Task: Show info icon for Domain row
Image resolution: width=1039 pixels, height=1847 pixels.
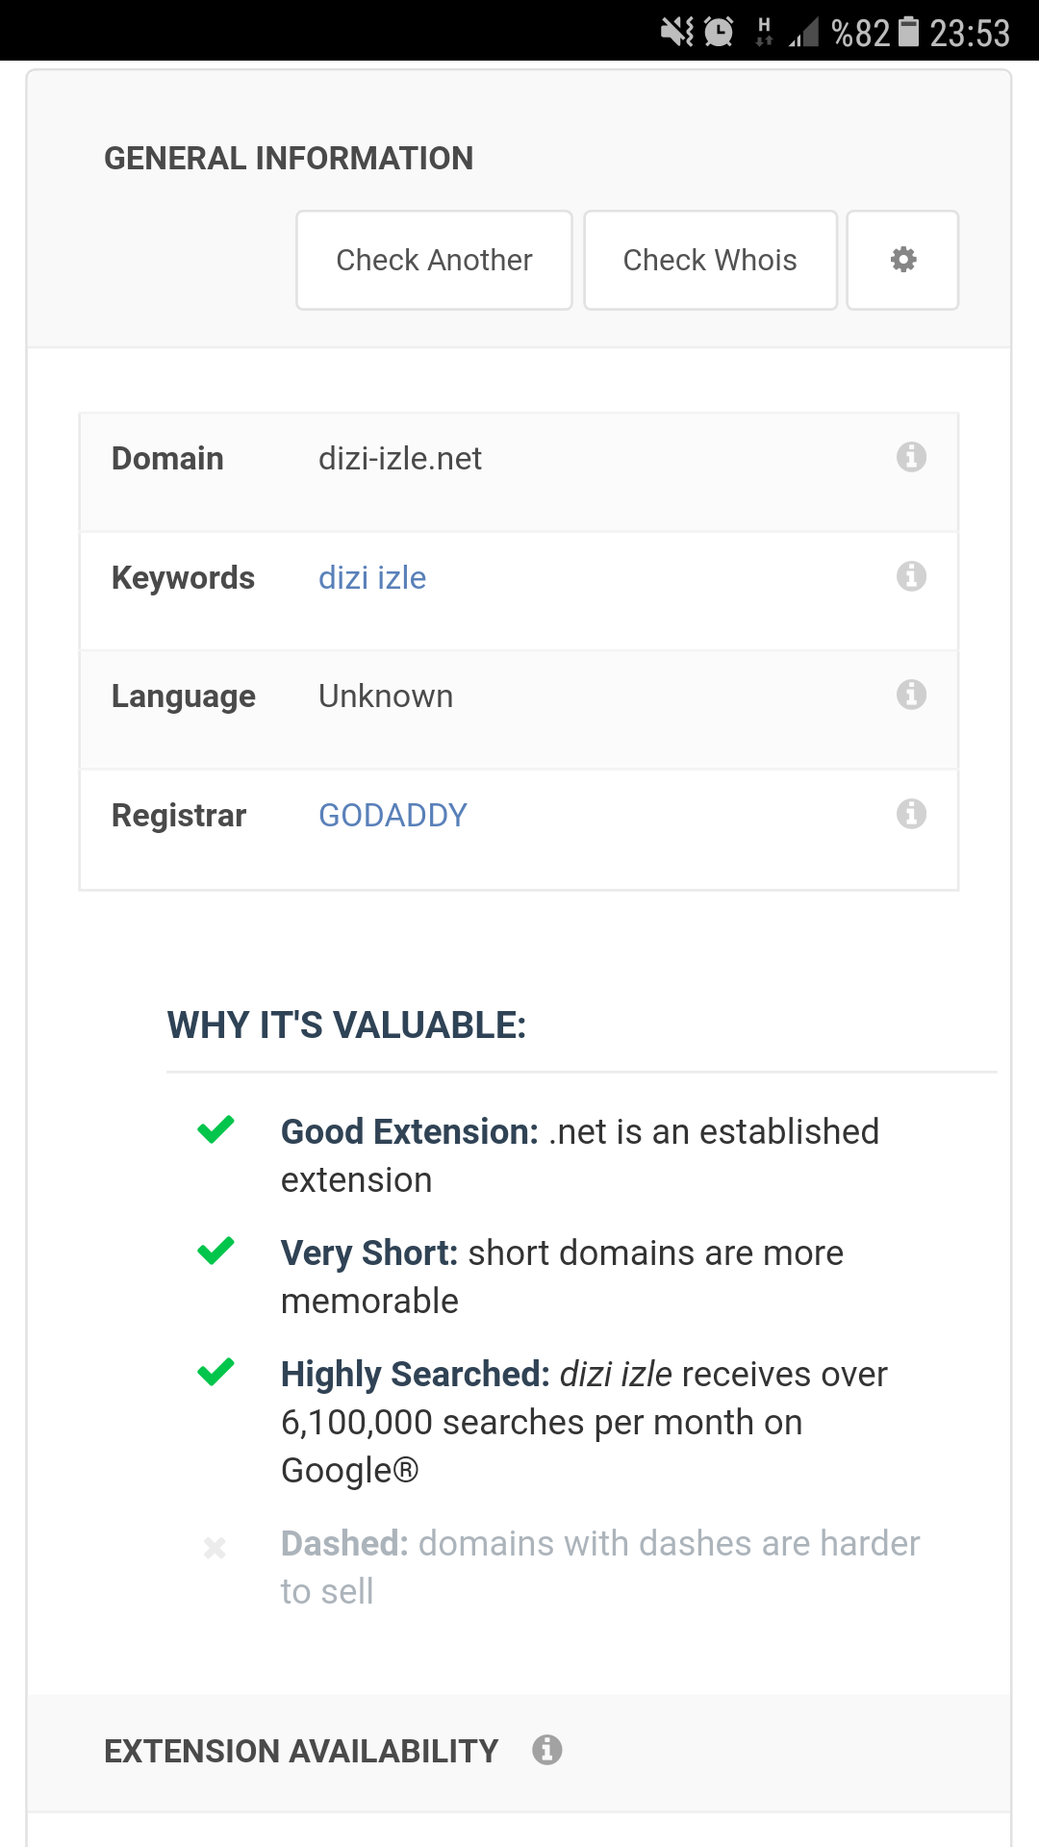Action: pyautogui.click(x=911, y=457)
